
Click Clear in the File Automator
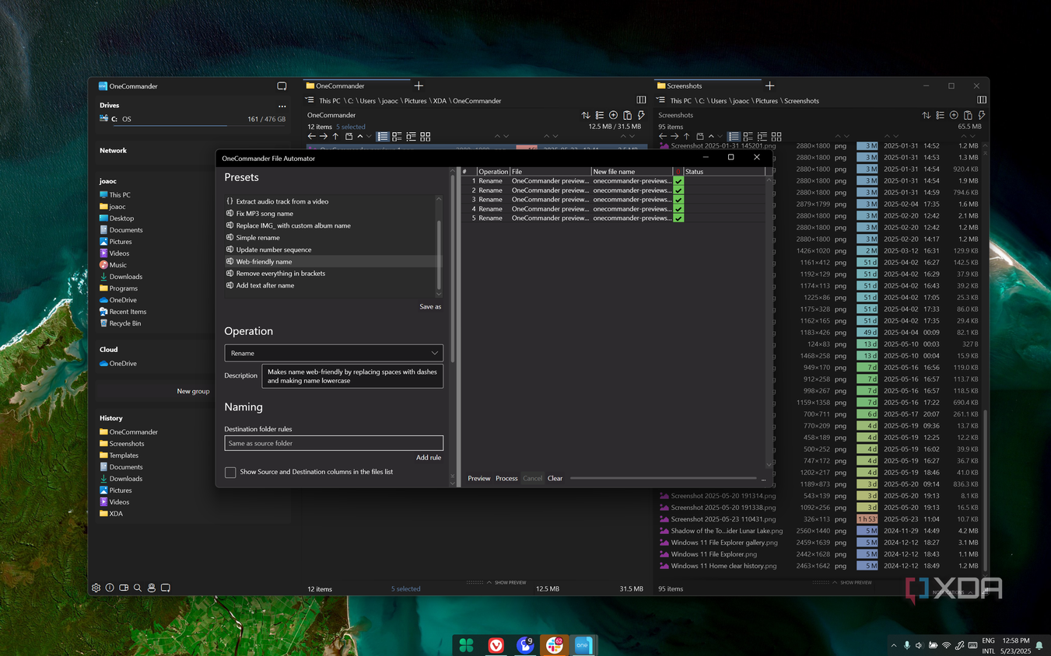pyautogui.click(x=555, y=479)
